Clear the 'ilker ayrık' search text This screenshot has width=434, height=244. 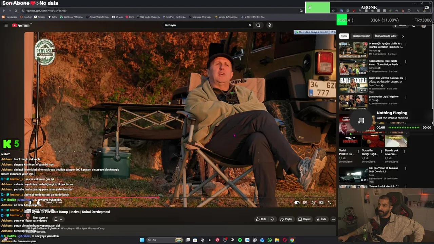point(250,25)
